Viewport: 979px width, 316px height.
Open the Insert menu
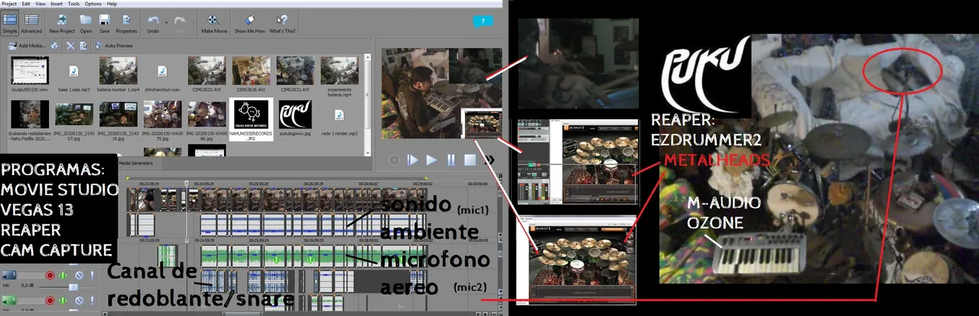point(57,4)
